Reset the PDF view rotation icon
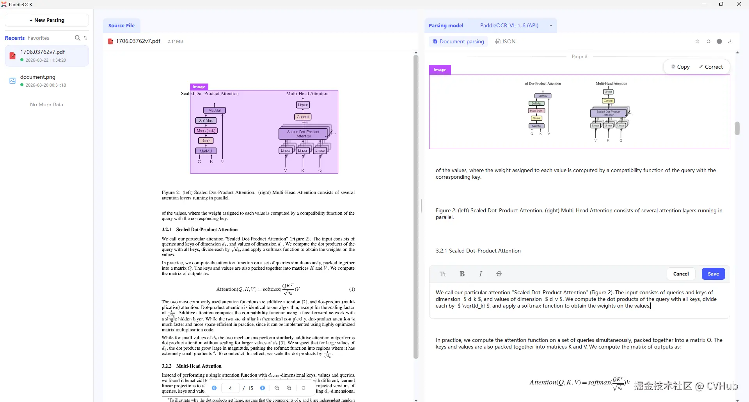The image size is (749, 402). tap(304, 388)
